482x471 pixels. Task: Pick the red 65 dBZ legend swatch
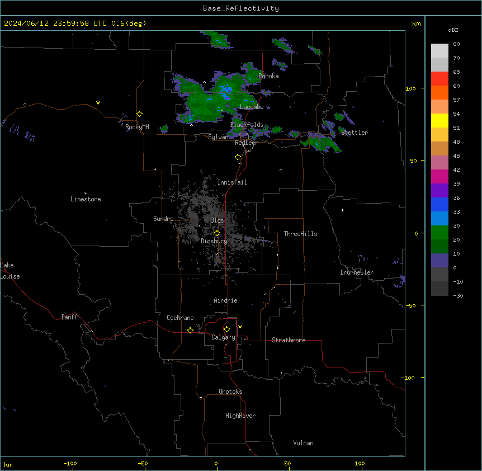[x=440, y=78]
